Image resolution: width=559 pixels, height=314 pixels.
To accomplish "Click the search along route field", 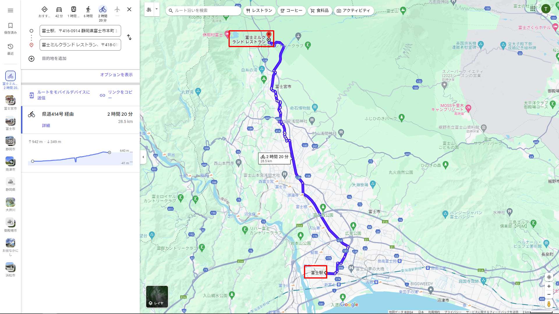I will [204, 10].
